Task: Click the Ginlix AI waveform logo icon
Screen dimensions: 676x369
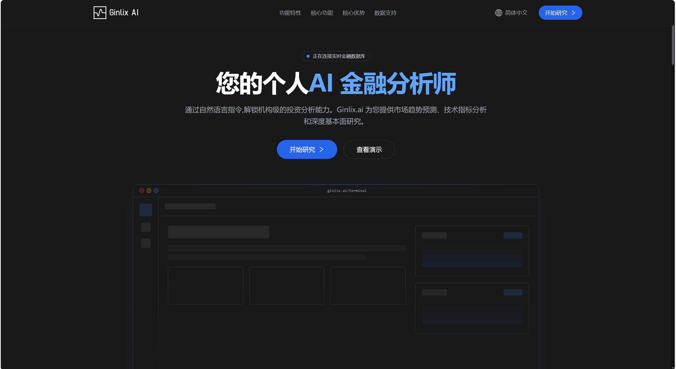Action: click(99, 12)
